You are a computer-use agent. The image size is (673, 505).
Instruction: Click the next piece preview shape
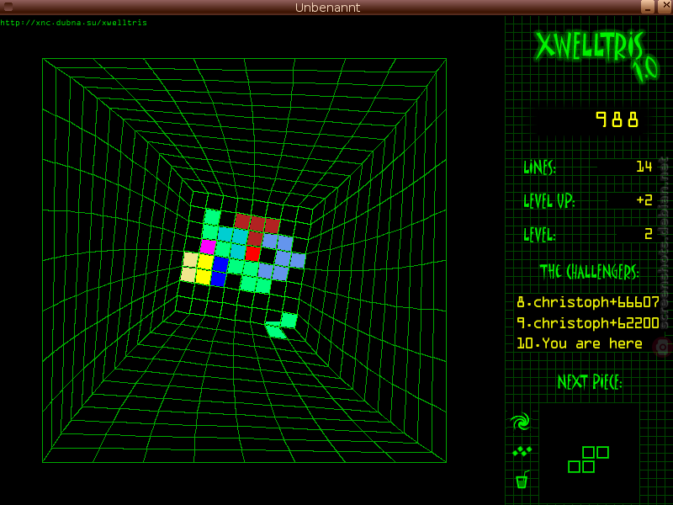point(588,460)
